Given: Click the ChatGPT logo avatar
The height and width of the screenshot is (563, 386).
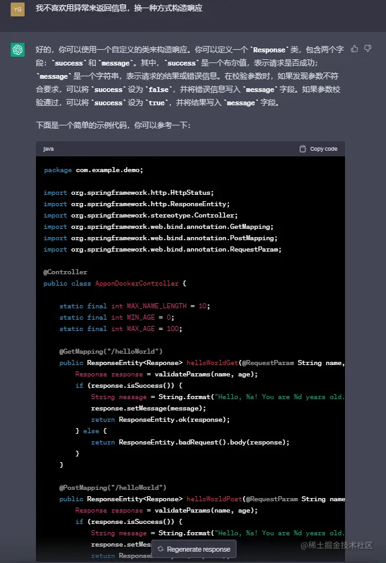Looking at the screenshot, I should (x=18, y=50).
